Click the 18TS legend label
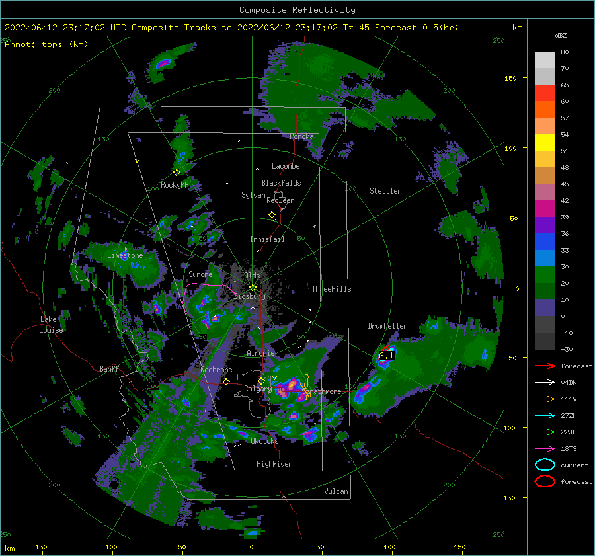This screenshot has height=556, width=595. point(569,449)
